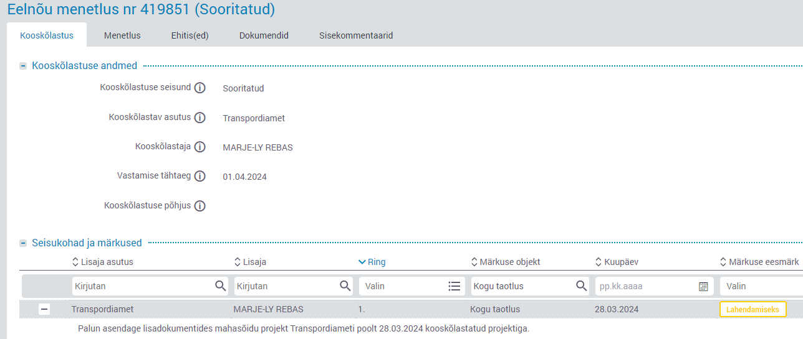Click Ring value 1. in row

[x=362, y=309]
